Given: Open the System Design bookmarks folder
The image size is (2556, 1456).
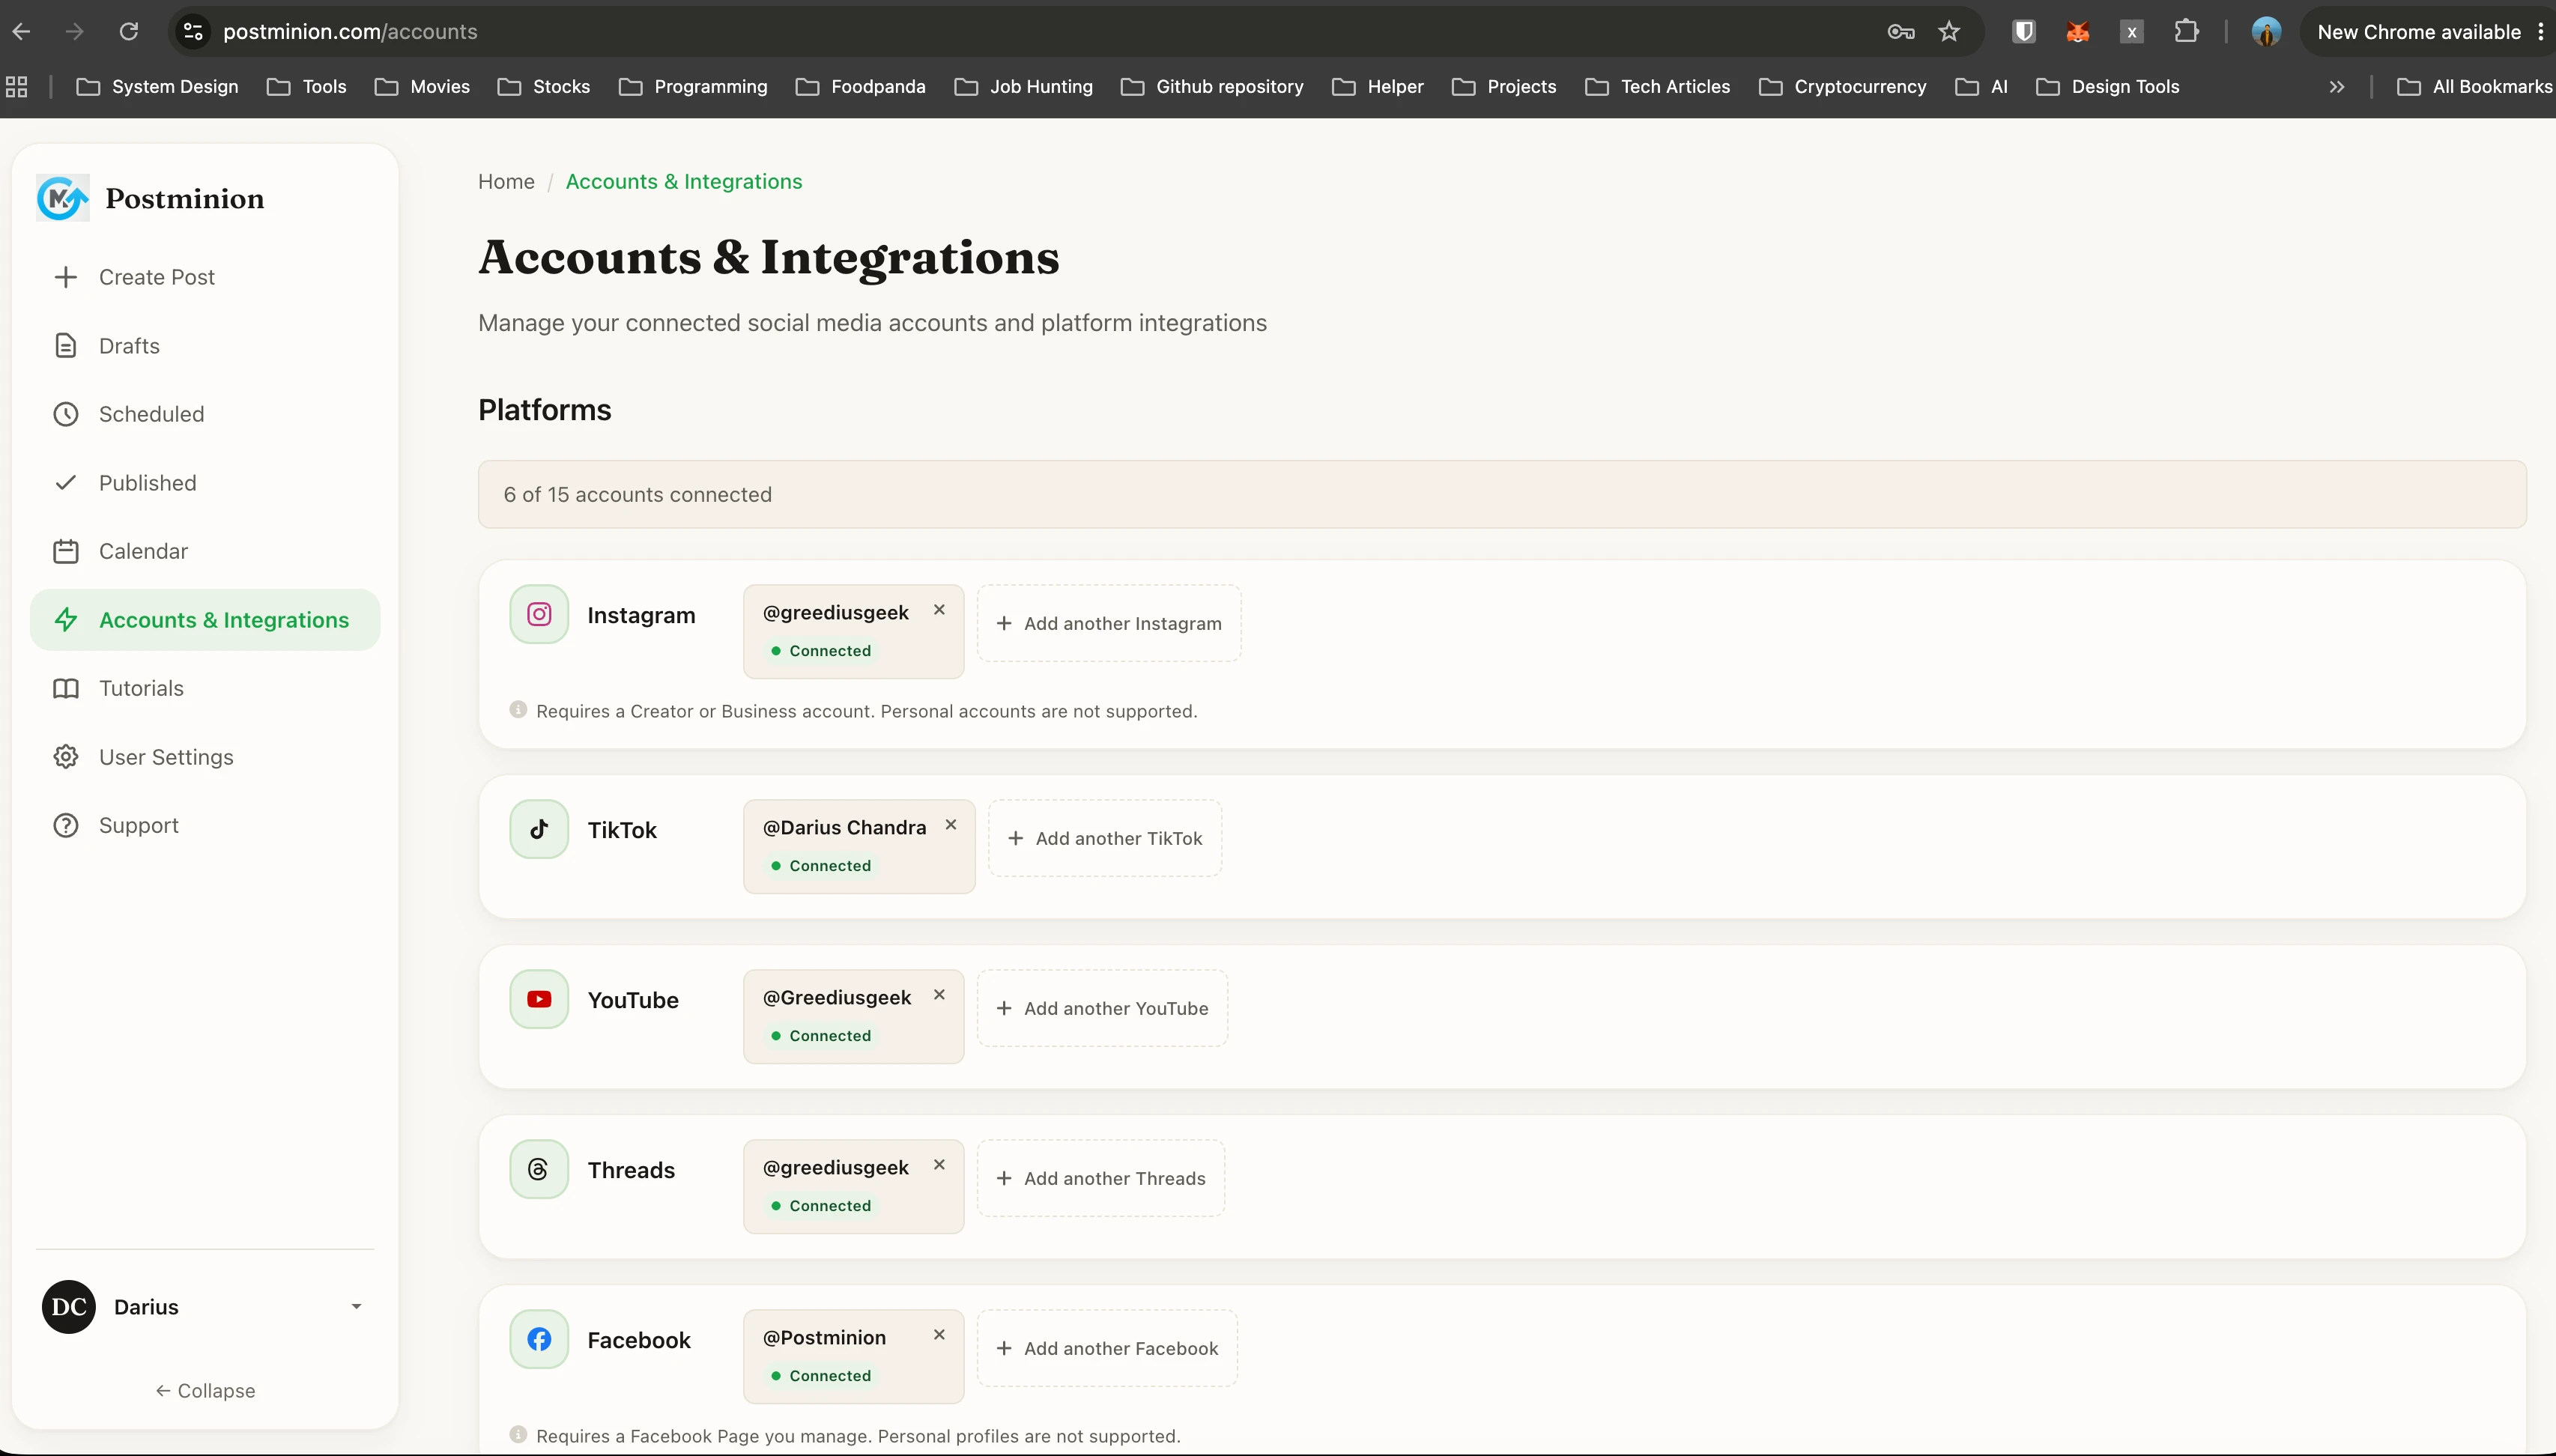Looking at the screenshot, I should pos(158,87).
